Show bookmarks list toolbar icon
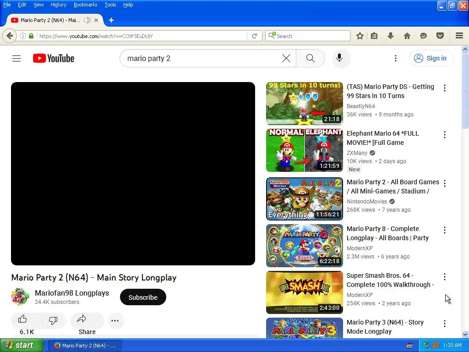 (x=374, y=36)
